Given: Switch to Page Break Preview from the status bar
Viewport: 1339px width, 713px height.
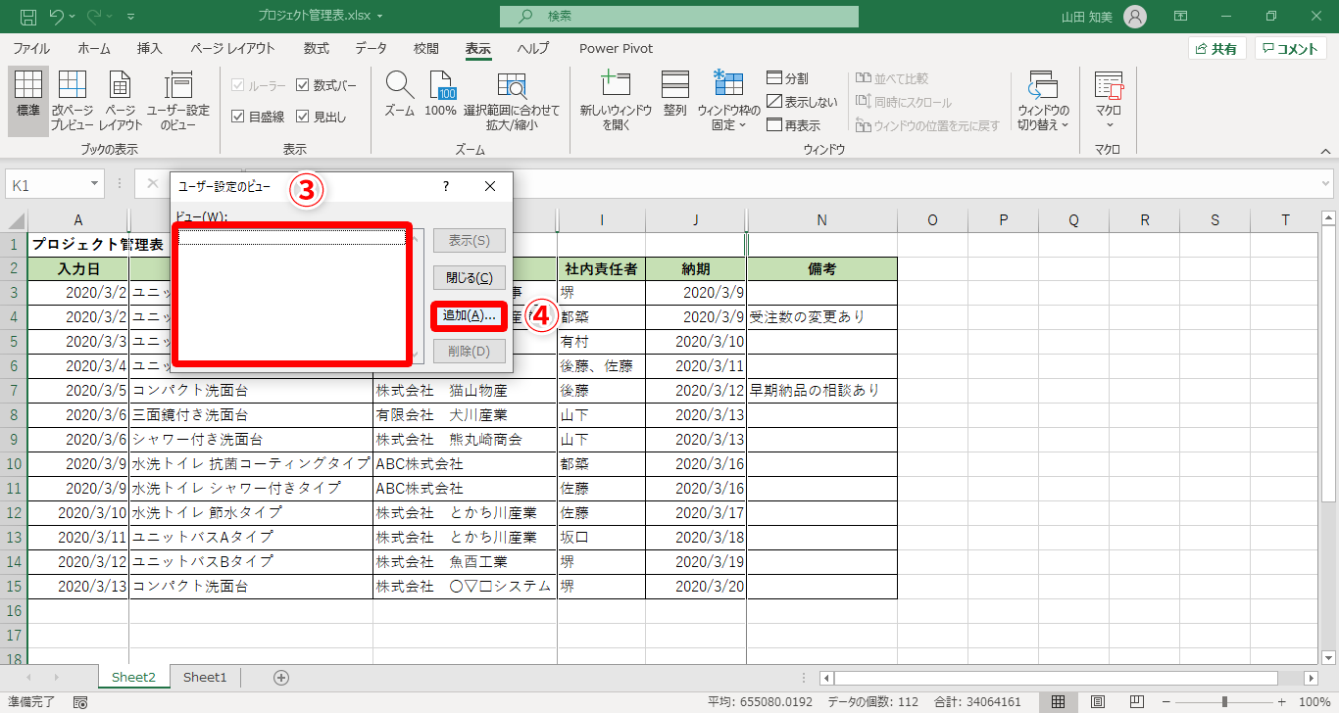Looking at the screenshot, I should pyautogui.click(x=1138, y=702).
